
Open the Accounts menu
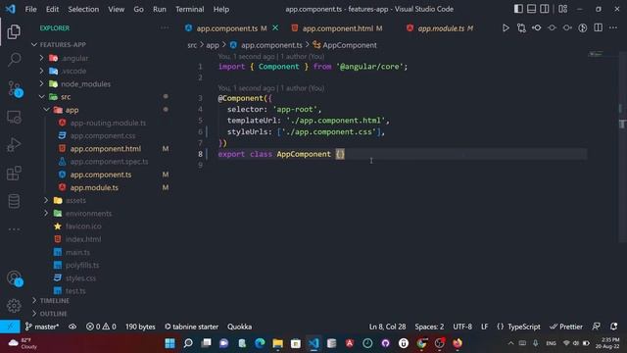pos(15,278)
